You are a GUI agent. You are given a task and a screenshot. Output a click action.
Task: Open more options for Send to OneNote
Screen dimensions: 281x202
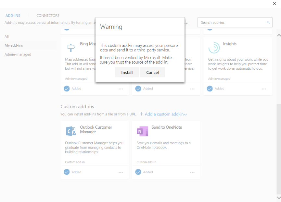click(192, 172)
